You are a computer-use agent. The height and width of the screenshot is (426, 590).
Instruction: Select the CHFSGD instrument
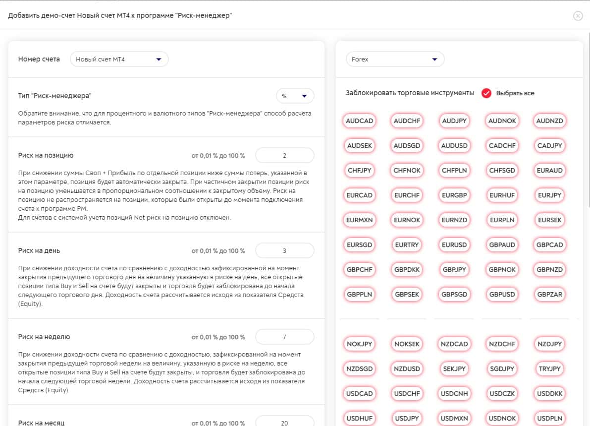coord(502,171)
